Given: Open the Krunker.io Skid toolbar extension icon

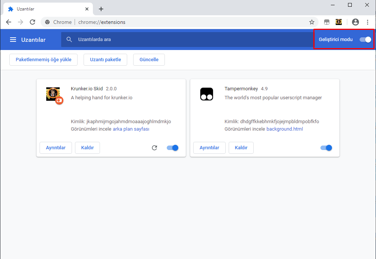Looking at the screenshot, I should pyautogui.click(x=339, y=22).
